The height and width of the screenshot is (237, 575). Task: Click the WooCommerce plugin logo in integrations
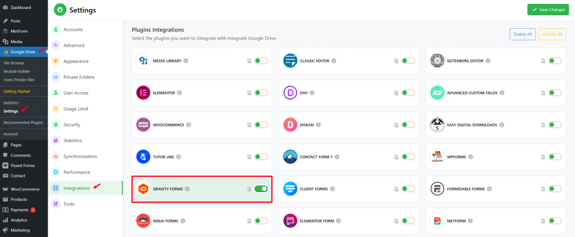click(x=143, y=125)
